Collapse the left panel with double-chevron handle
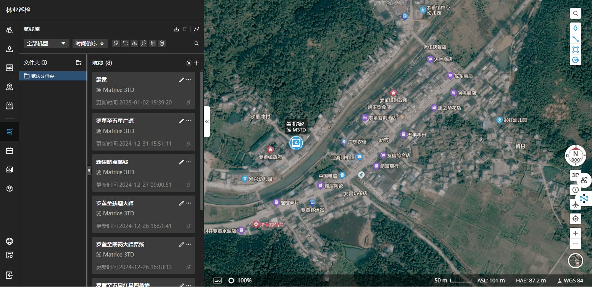The image size is (592, 287). [207, 122]
